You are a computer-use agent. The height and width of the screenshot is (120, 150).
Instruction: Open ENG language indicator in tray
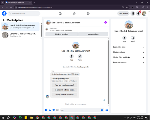click(x=134, y=118)
